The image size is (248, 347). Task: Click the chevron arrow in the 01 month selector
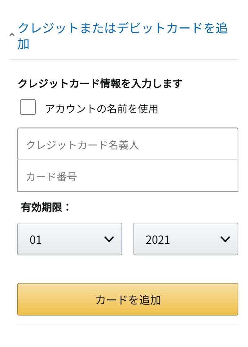click(109, 239)
